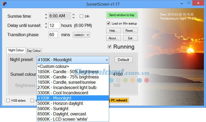Close the SunsetScreen window

(x=198, y=3)
